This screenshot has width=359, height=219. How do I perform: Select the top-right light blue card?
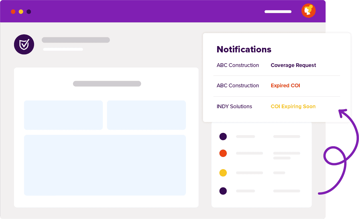point(146,115)
